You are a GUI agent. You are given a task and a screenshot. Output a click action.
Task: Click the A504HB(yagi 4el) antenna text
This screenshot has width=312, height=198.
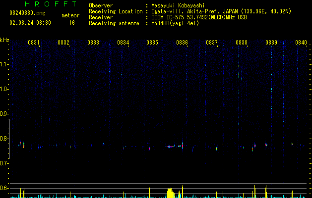175,23
